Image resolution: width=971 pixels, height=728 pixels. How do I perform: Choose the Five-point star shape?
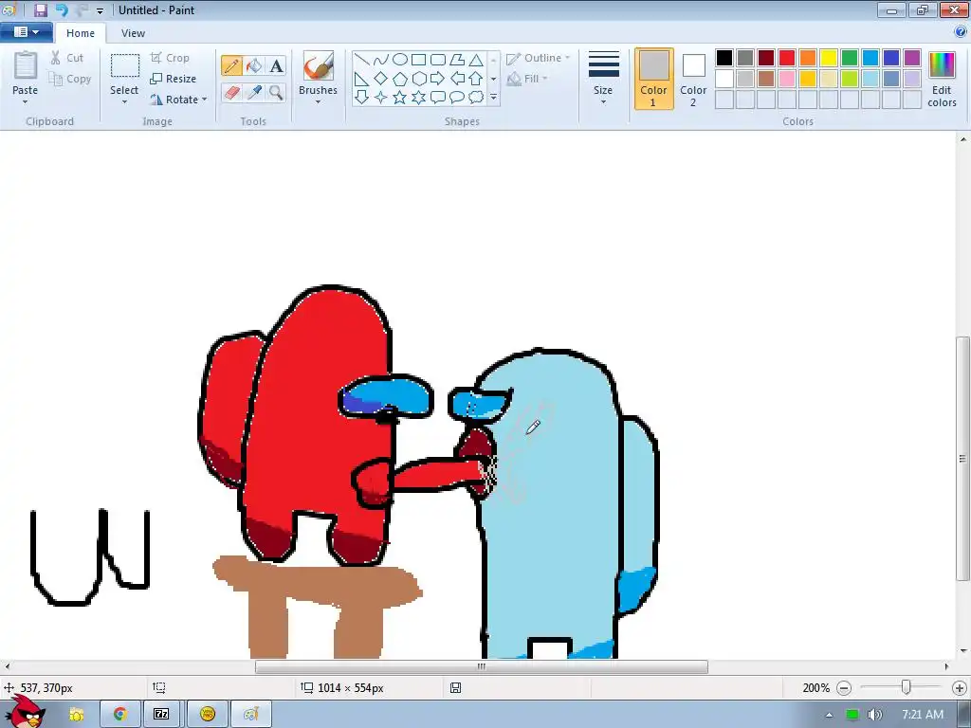point(400,98)
